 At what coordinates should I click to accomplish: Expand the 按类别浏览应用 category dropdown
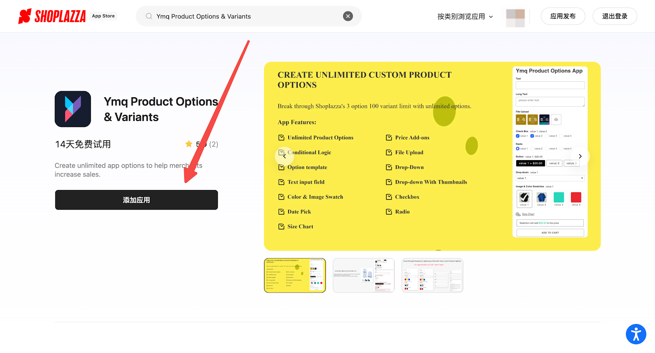[x=465, y=16]
